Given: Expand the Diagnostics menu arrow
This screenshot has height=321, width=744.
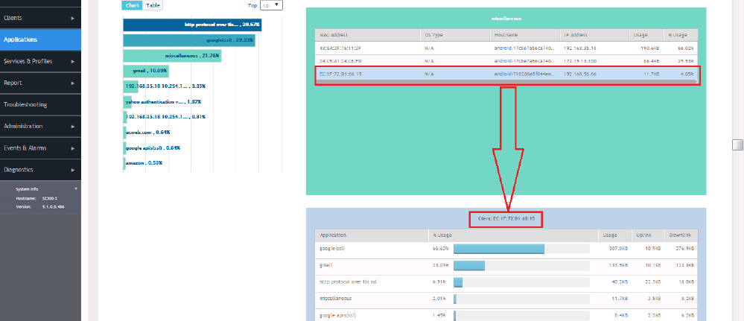Looking at the screenshot, I should pos(73,170).
